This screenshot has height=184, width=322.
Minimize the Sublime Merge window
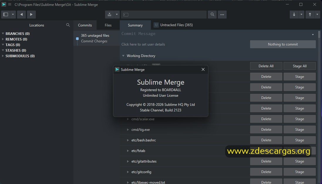[x=287, y=4]
